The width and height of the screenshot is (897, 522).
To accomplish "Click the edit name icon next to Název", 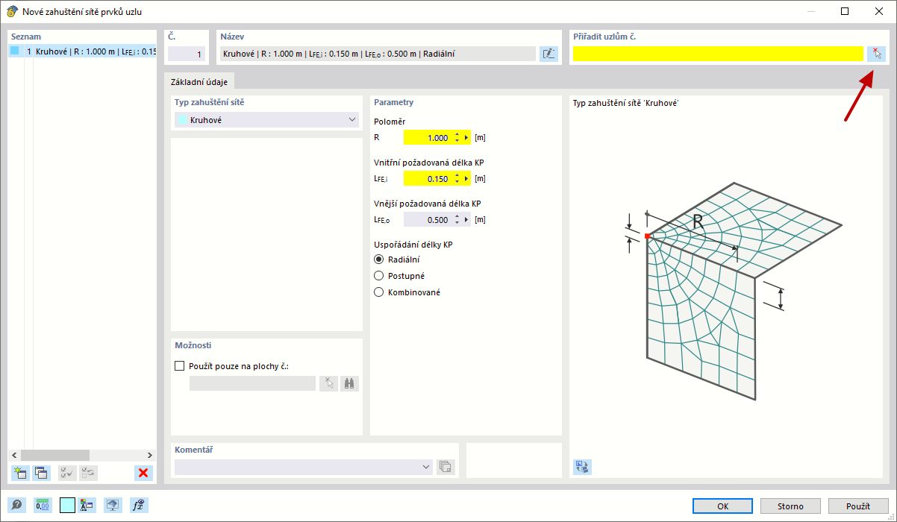I will point(548,53).
